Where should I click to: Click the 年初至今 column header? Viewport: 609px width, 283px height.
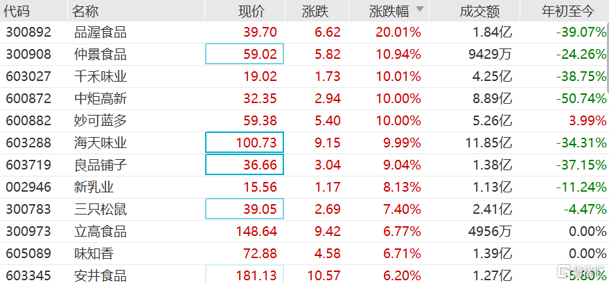coord(567,11)
